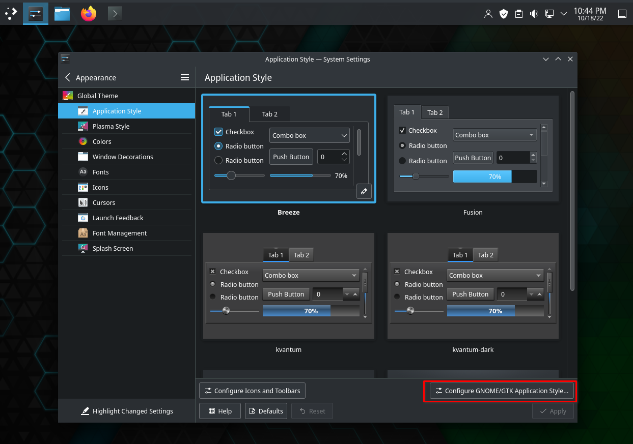Click the Defaults button

coord(266,411)
